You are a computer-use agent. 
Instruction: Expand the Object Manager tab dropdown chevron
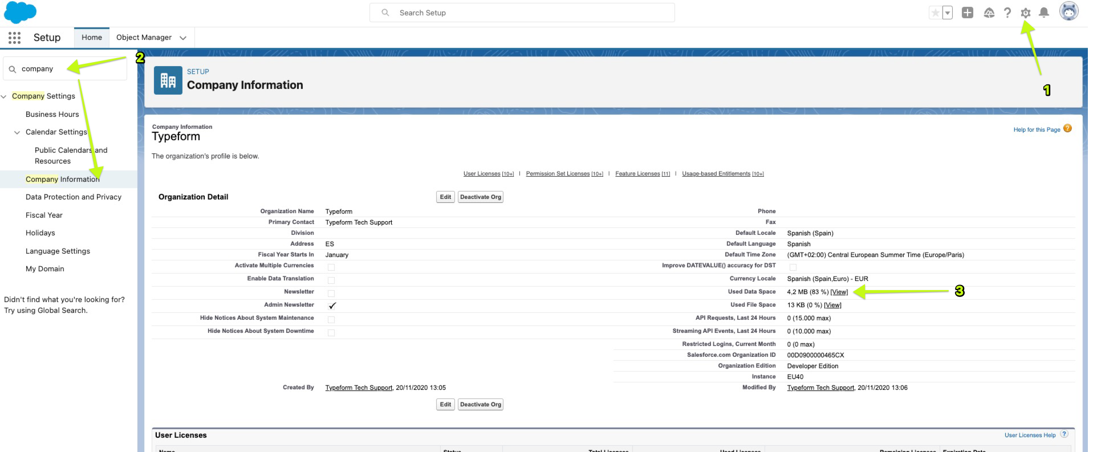coord(183,38)
